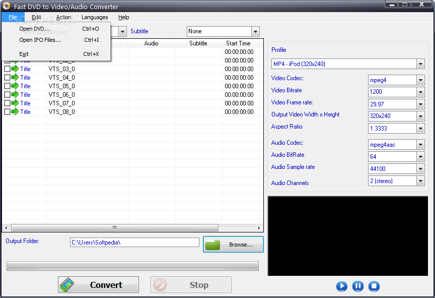
Task: Open the Video Codec dropdown
Action: tap(420, 80)
